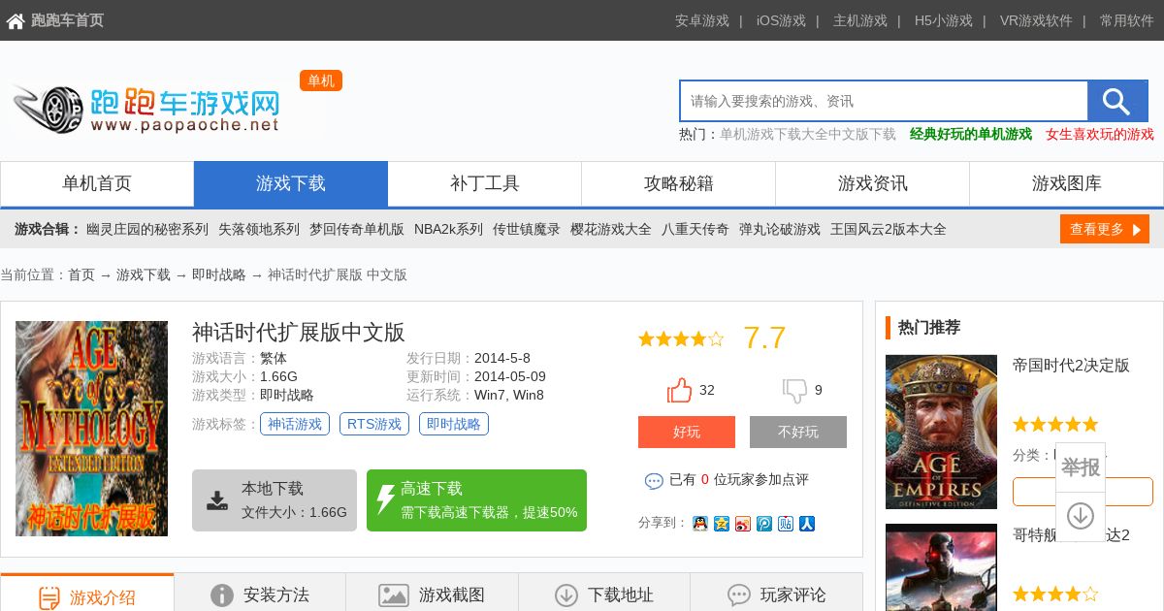This screenshot has width=1164, height=611.
Task: Click the magnifier search button
Action: pos(1117,101)
